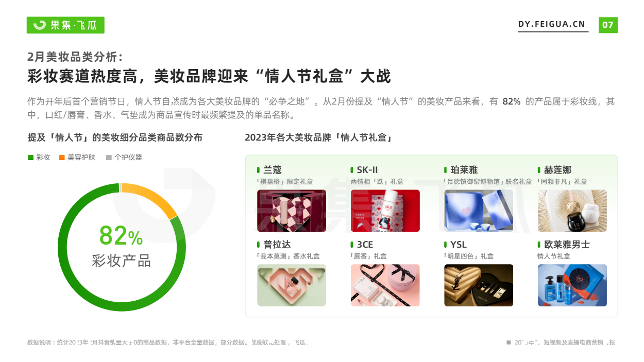
Task: Open the 3CE pink gift box image
Action: [385, 285]
